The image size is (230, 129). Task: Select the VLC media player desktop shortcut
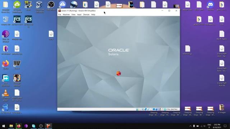coord(6,95)
